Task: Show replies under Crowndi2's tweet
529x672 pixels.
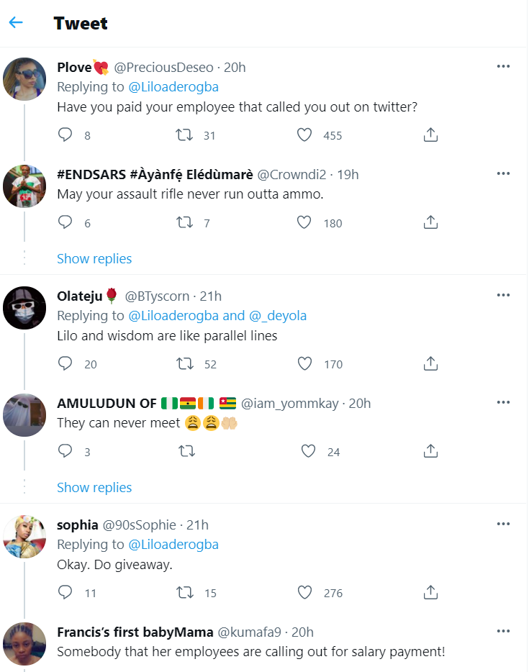Action: [x=94, y=258]
